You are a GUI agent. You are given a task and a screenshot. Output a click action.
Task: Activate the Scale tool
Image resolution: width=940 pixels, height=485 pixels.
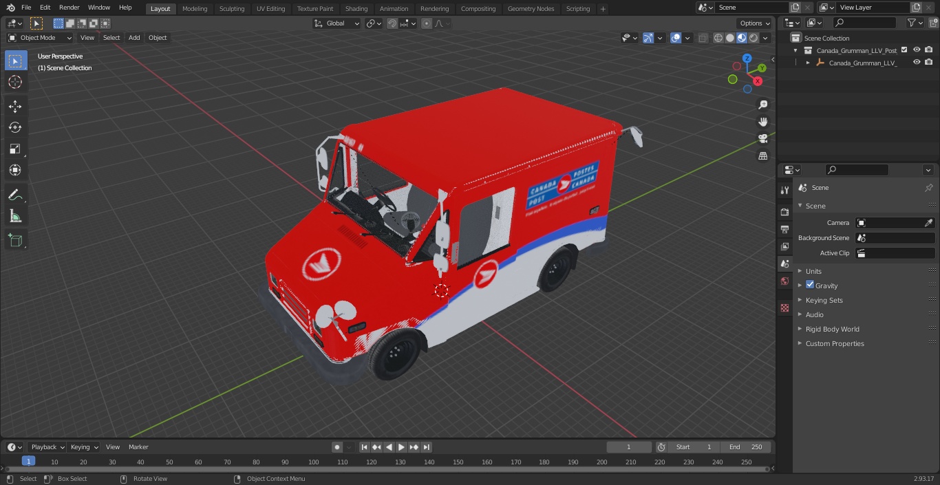15,149
